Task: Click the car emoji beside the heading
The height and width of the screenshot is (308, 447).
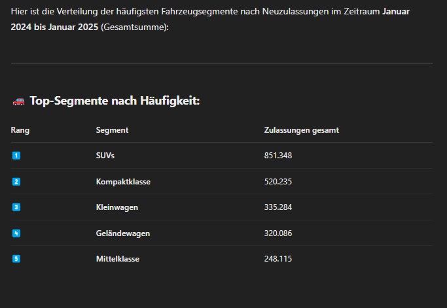Action: [18, 101]
